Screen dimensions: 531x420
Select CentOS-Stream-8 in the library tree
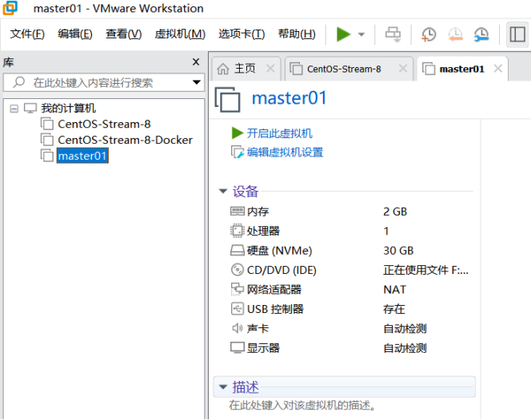coord(104,124)
